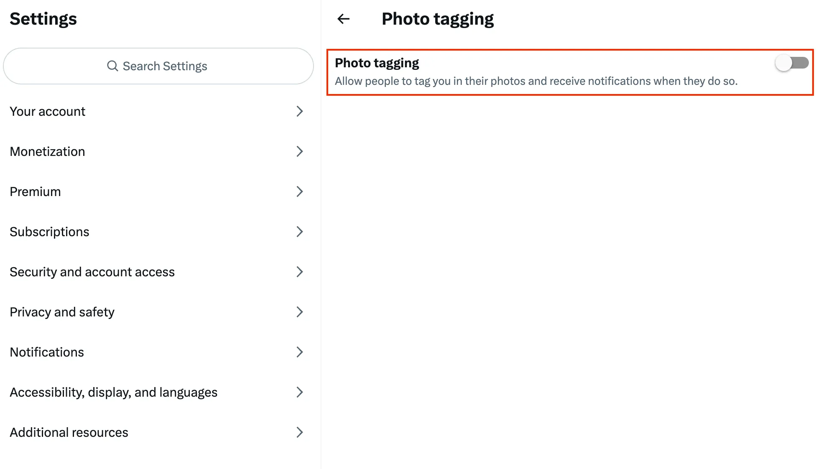The width and height of the screenshot is (821, 469).
Task: Click chevron beside Accessibility, display, and languages
Action: click(299, 392)
